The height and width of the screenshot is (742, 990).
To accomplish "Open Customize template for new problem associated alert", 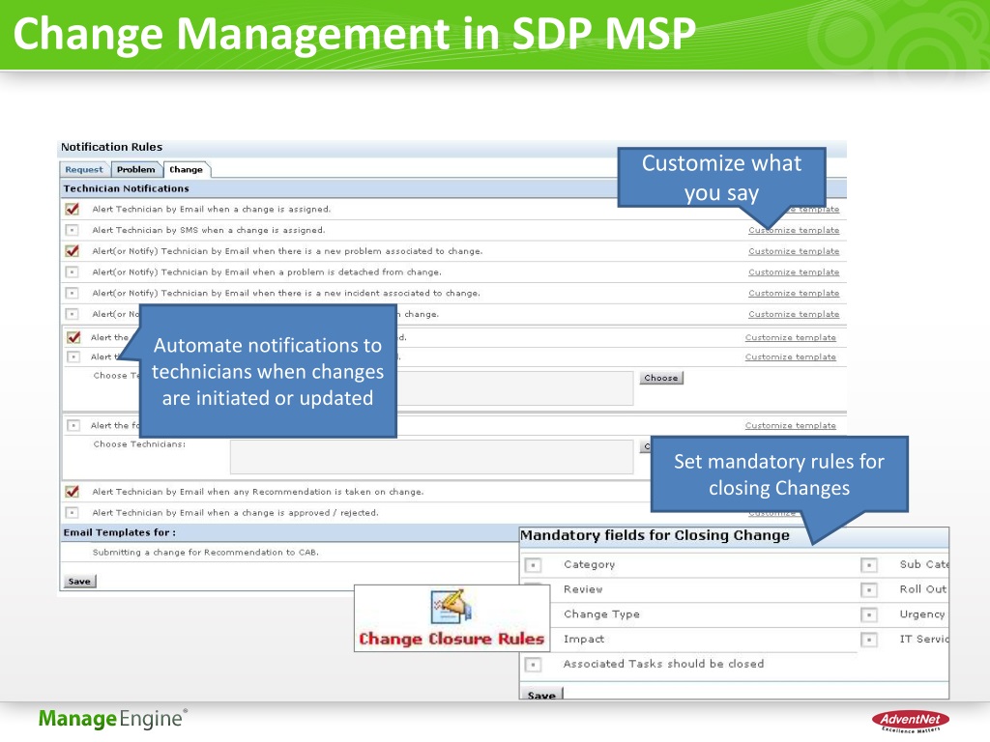I will [x=794, y=251].
